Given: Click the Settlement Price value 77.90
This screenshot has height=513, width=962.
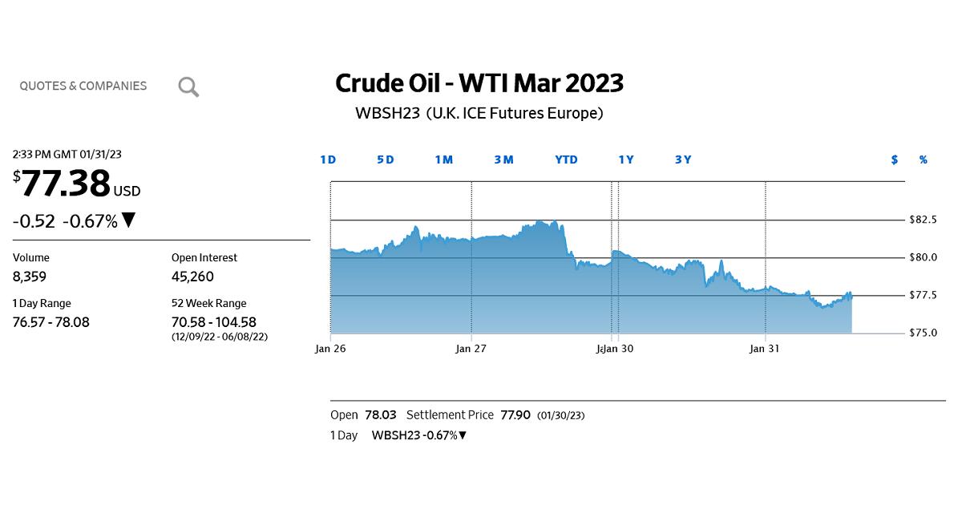Looking at the screenshot, I should [x=515, y=415].
